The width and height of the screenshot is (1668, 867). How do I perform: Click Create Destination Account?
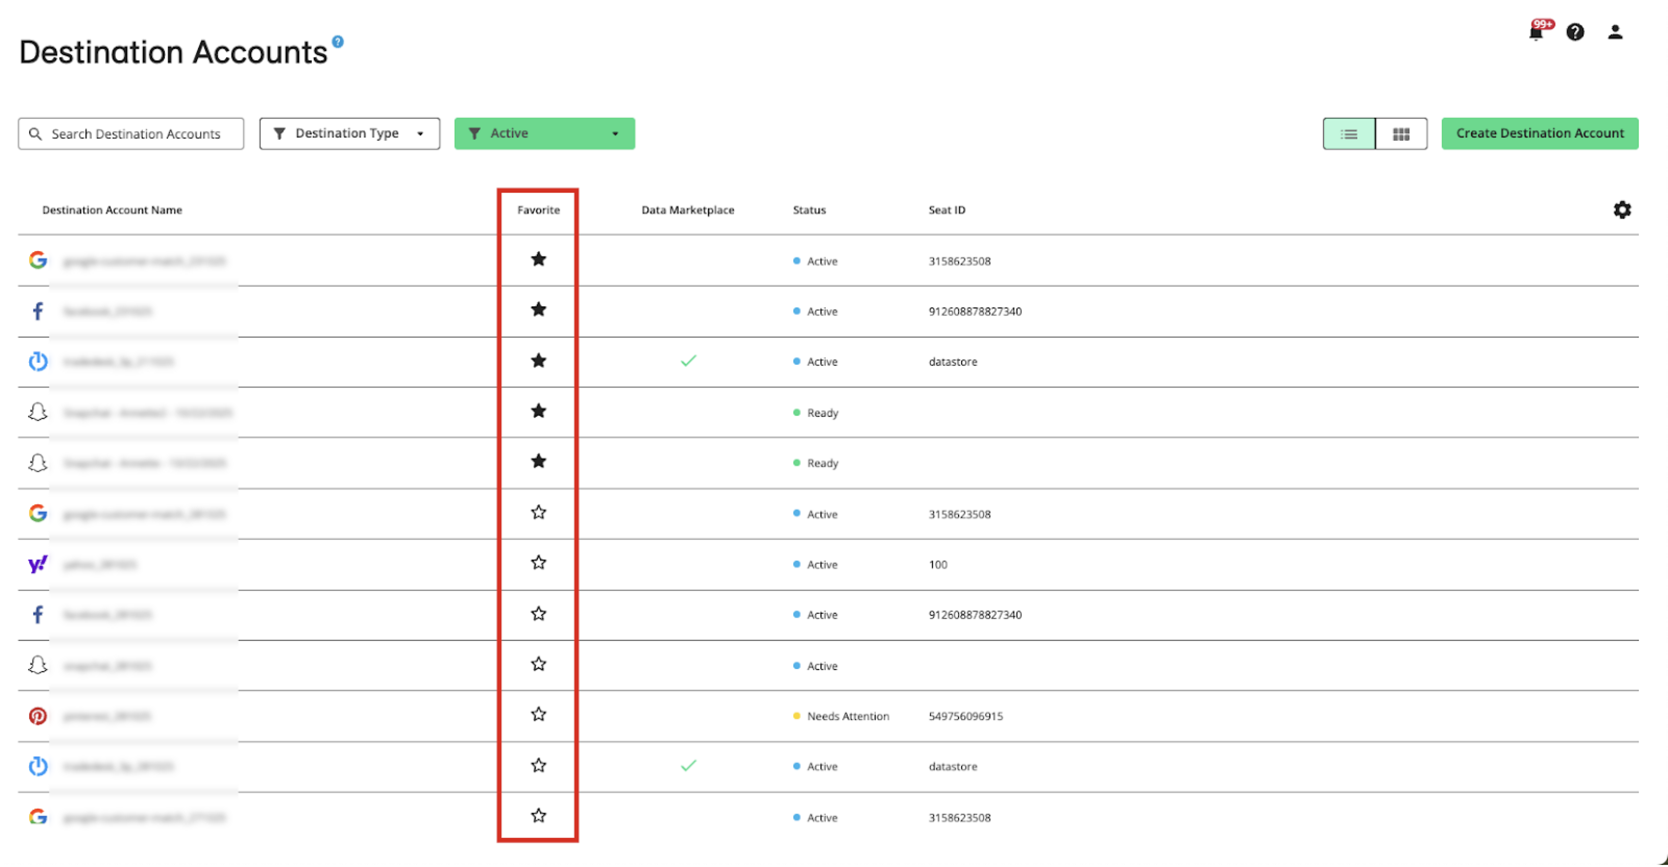(x=1540, y=133)
